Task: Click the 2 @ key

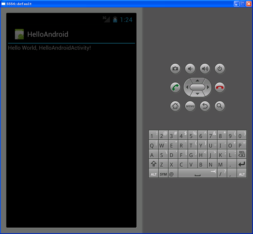Action: point(163,135)
